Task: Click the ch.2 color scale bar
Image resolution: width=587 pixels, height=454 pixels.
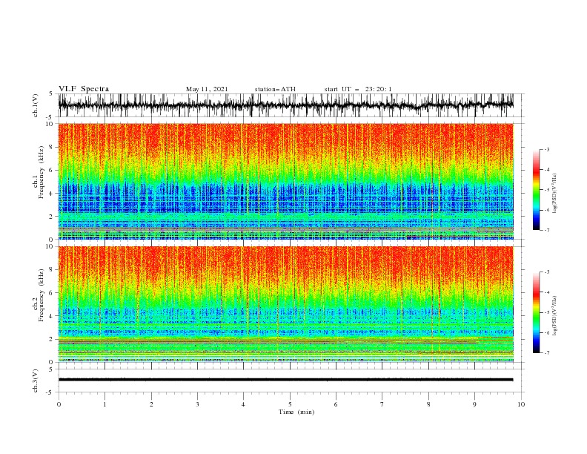Action: tap(536, 312)
